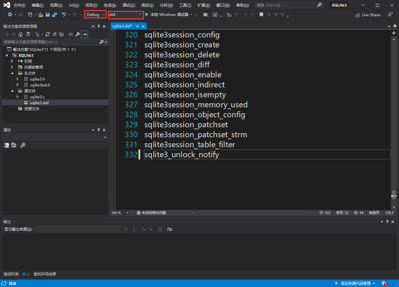The width and height of the screenshot is (399, 287).
Task: Click the navigate backward arrow in the toolbar
Action: tap(10, 15)
